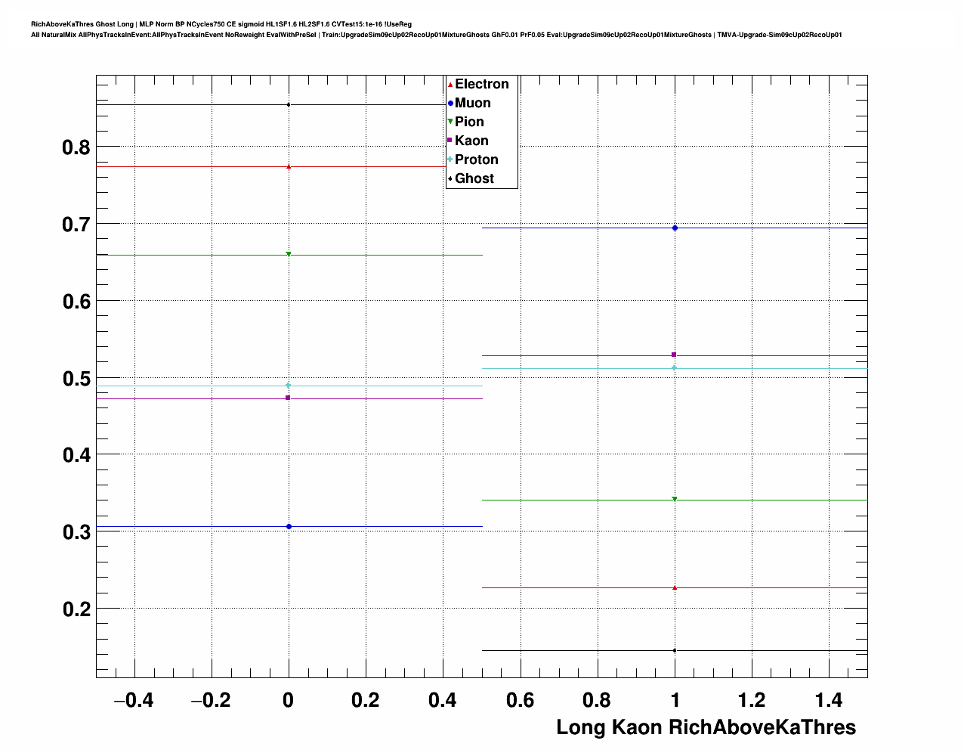Click y-axis label 0.2
The image size is (964, 753).
point(76,609)
